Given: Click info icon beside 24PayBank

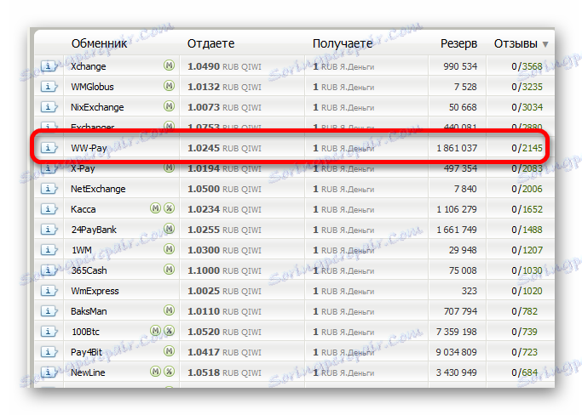Looking at the screenshot, I should (x=49, y=230).
